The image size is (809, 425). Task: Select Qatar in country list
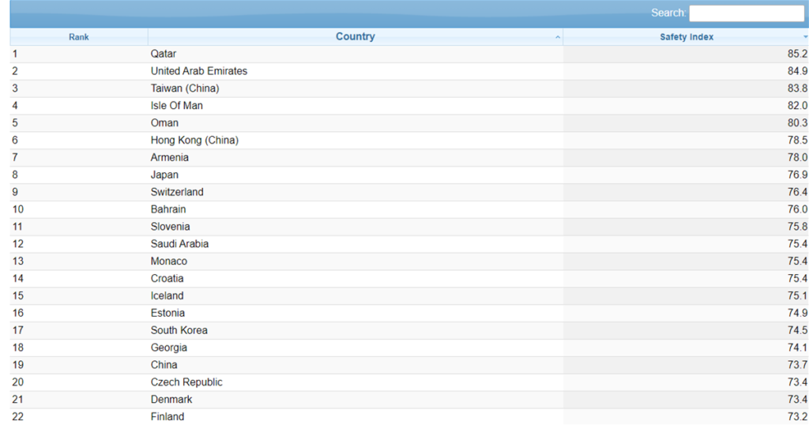pos(163,54)
